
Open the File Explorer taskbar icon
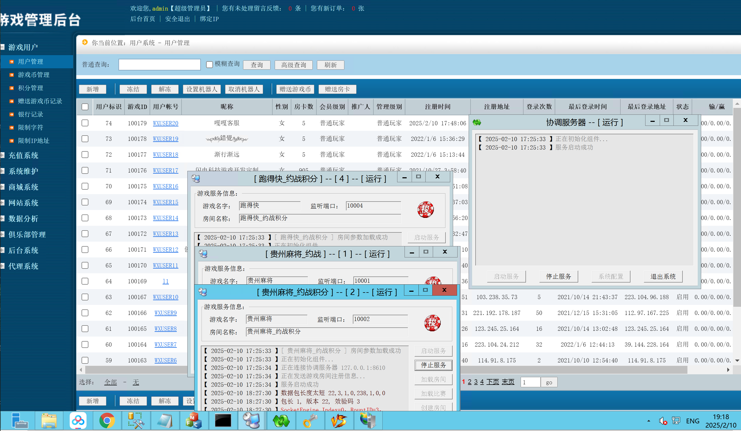coord(49,421)
